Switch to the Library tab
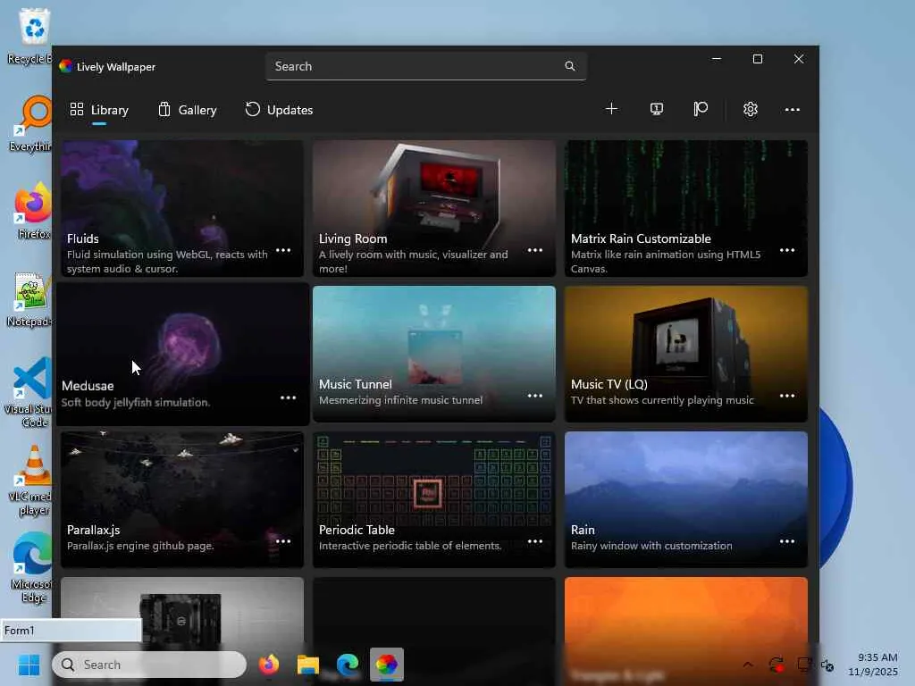The width and height of the screenshot is (915, 686). coord(99,110)
